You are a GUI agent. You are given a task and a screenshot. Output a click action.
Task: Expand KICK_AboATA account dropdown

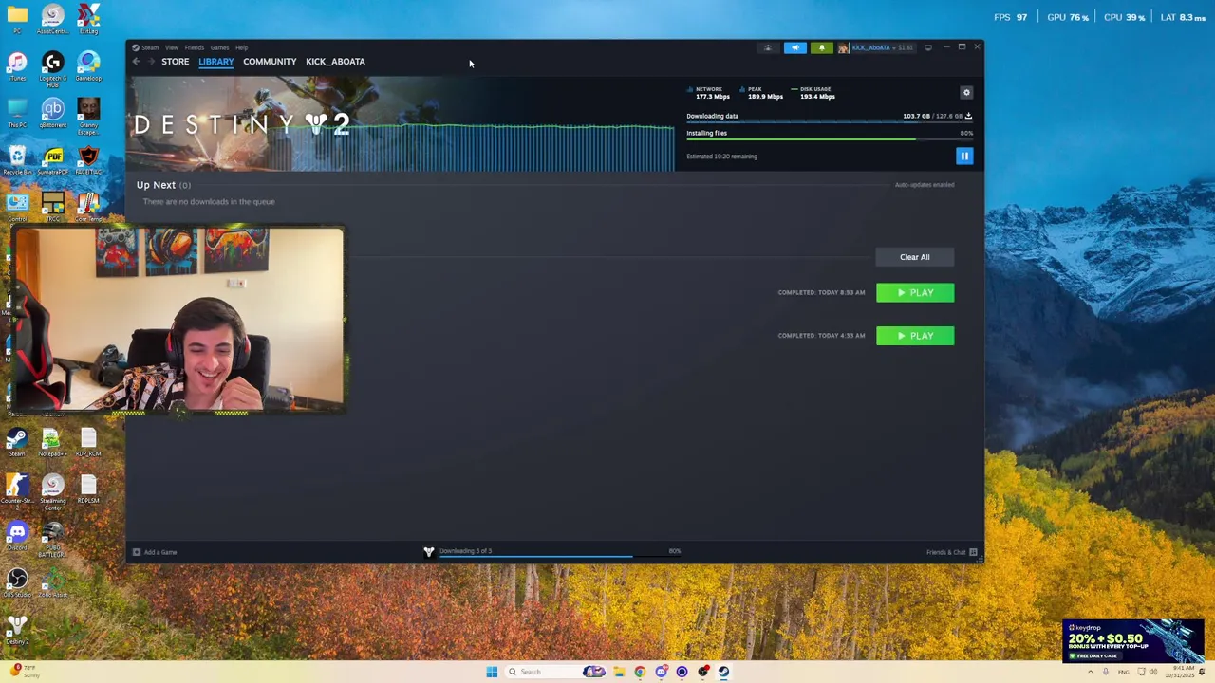[882, 47]
